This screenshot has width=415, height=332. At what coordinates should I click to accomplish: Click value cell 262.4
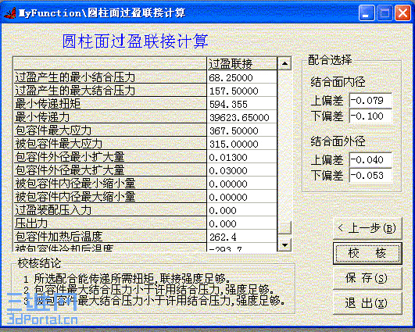[241, 237]
